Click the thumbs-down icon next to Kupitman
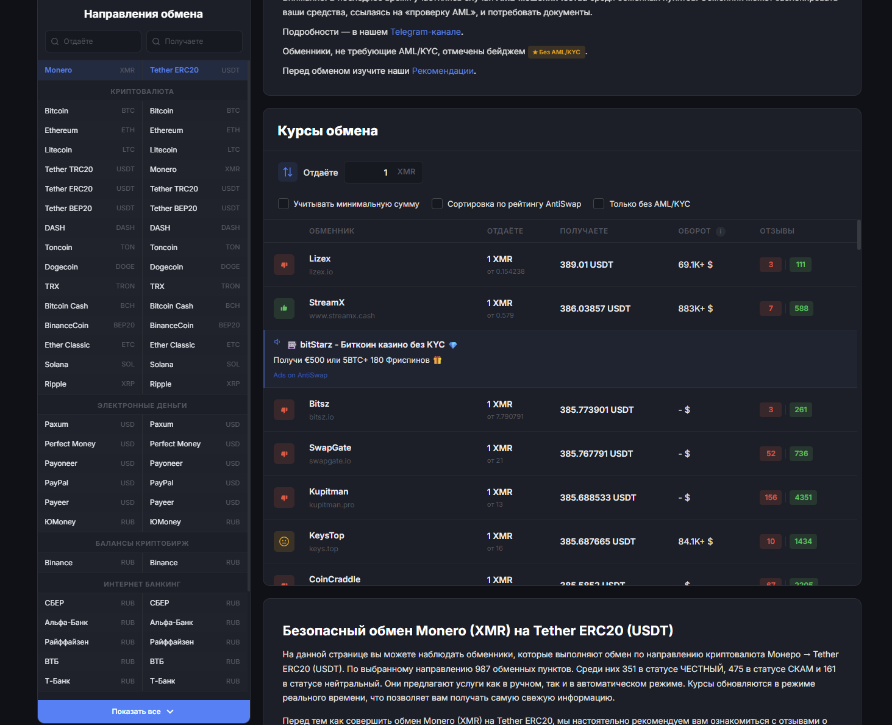The height and width of the screenshot is (725, 892). 284,498
